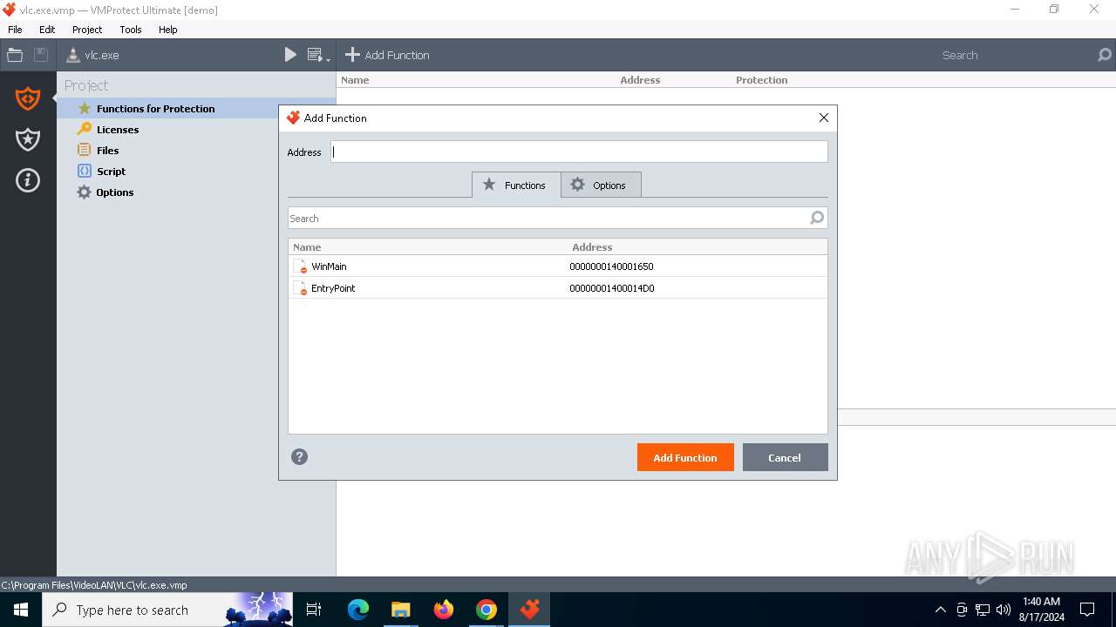Open the Help menu
The image size is (1116, 627).
(x=168, y=30)
